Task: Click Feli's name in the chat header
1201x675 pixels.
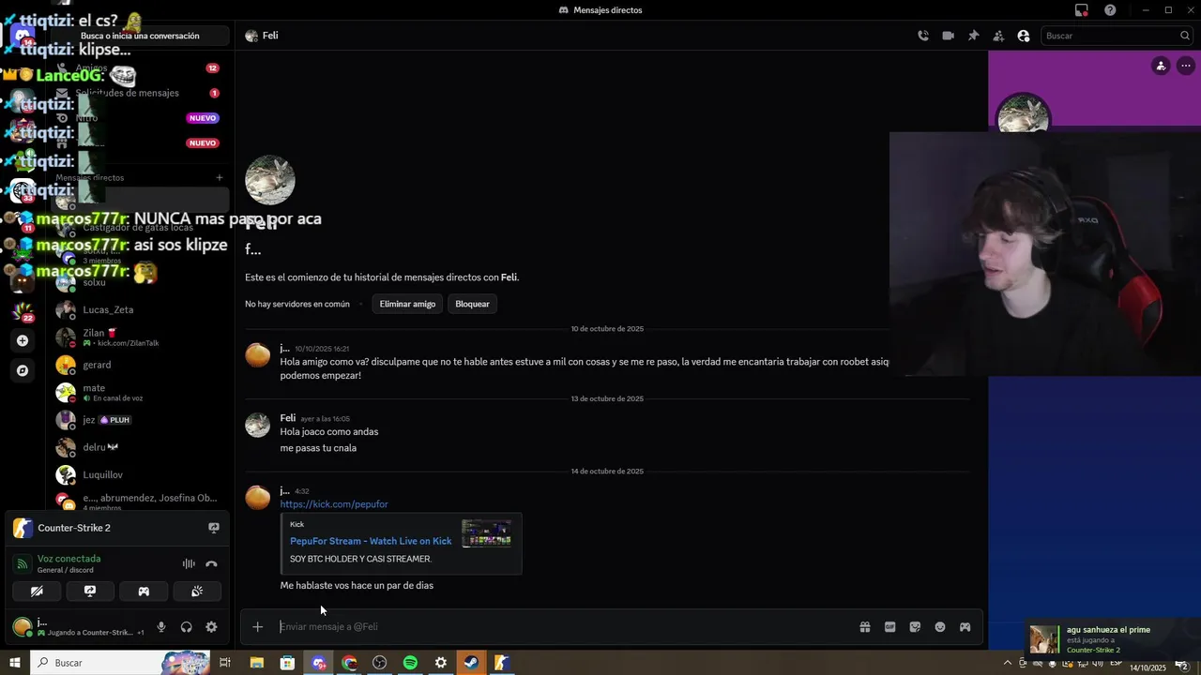Action: pyautogui.click(x=270, y=36)
